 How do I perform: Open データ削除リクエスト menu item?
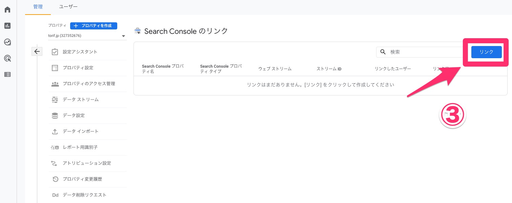pos(84,195)
